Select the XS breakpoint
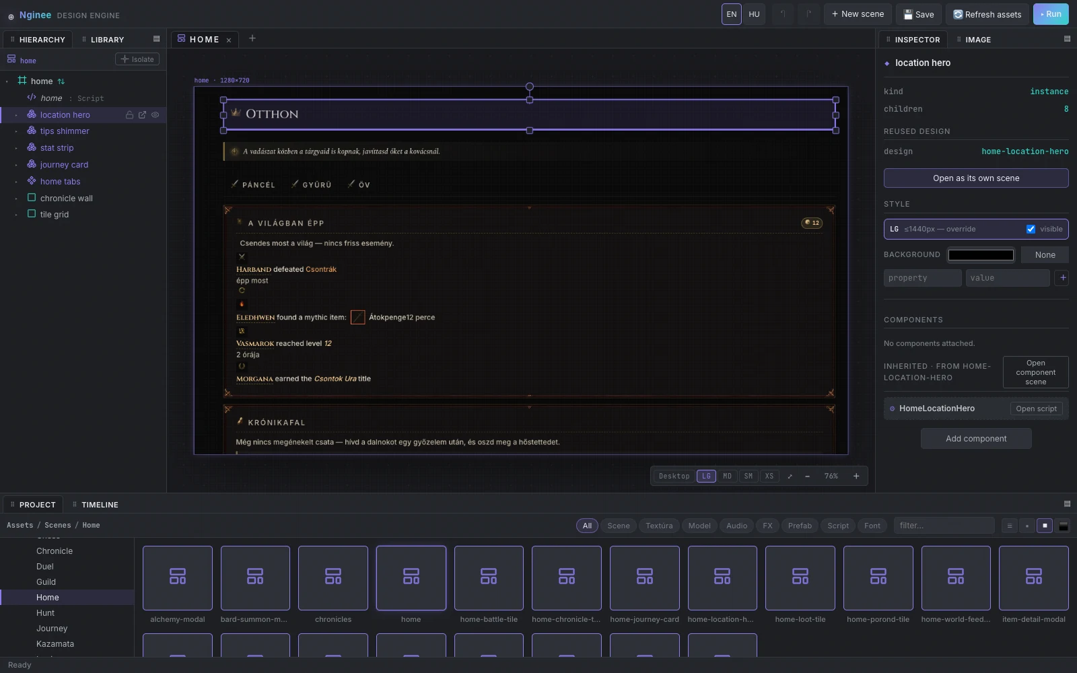This screenshot has height=673, width=1077. 769,476
